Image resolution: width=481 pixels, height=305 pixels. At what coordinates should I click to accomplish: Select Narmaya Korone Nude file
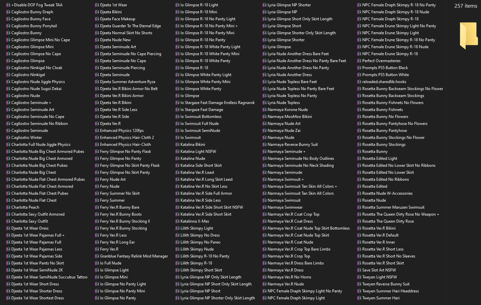287,110
